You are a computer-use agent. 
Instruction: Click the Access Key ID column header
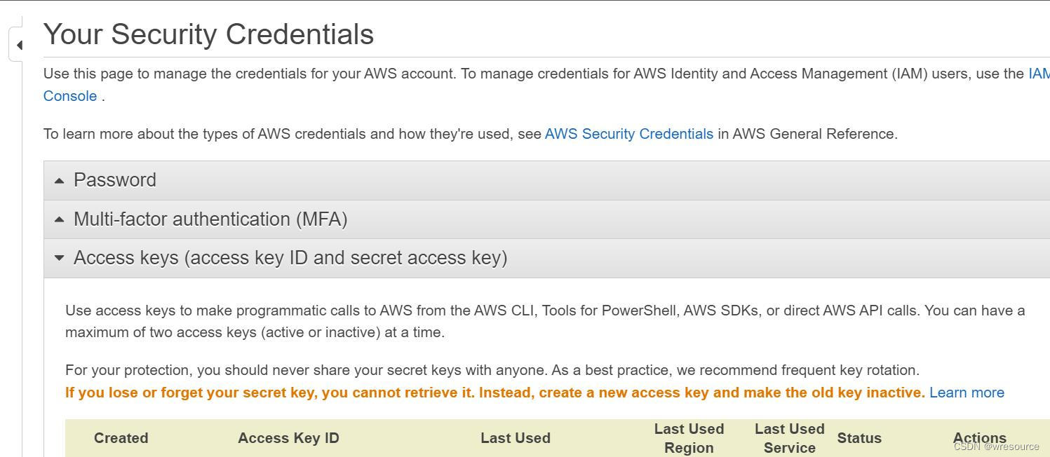288,438
